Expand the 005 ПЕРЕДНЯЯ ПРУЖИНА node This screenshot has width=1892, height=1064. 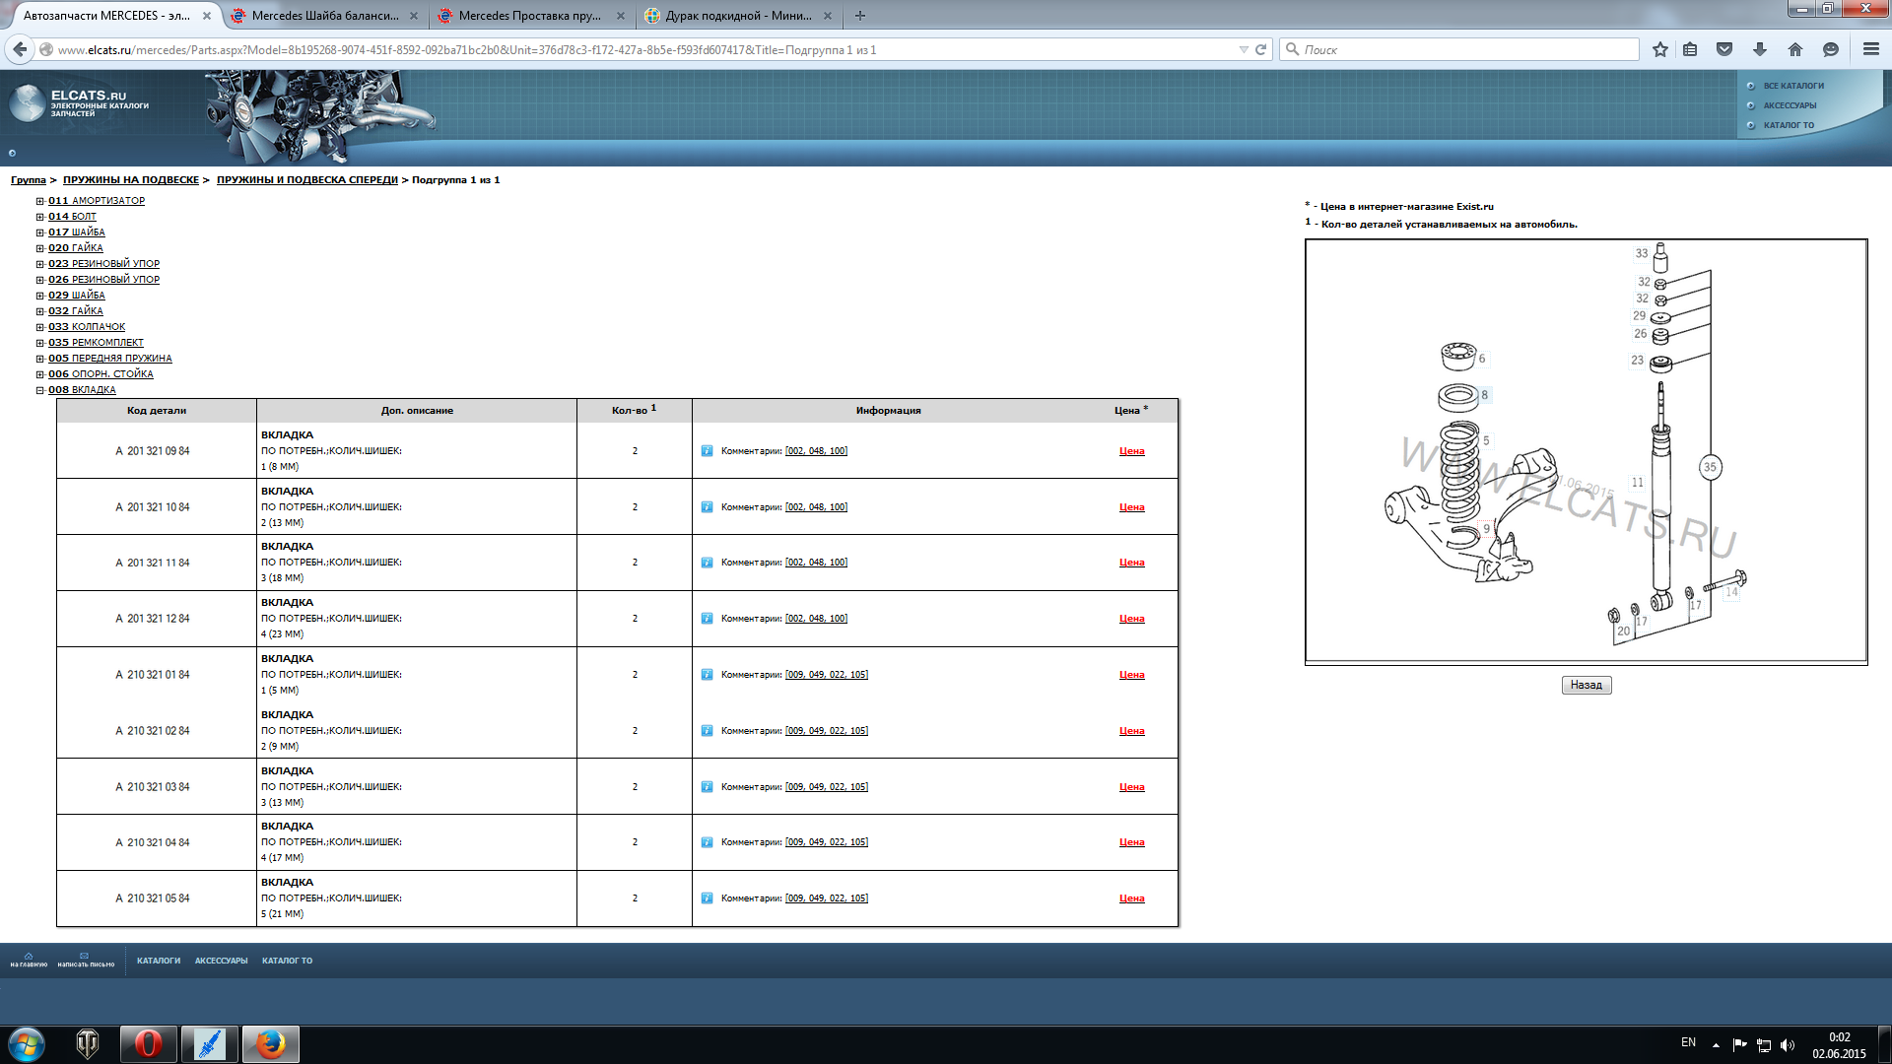[40, 359]
